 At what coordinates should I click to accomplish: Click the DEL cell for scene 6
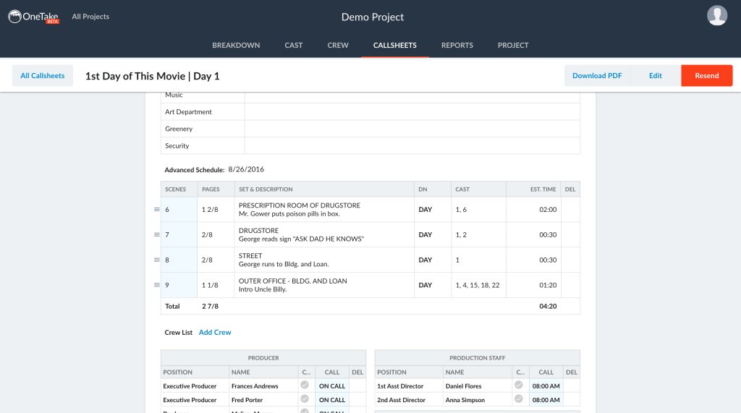[x=570, y=209]
